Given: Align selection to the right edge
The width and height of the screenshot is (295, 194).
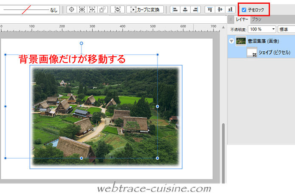Looking at the screenshot, I should 195,9.
